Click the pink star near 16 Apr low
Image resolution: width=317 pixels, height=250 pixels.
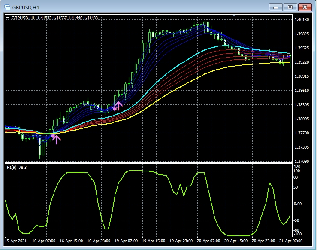53,136
